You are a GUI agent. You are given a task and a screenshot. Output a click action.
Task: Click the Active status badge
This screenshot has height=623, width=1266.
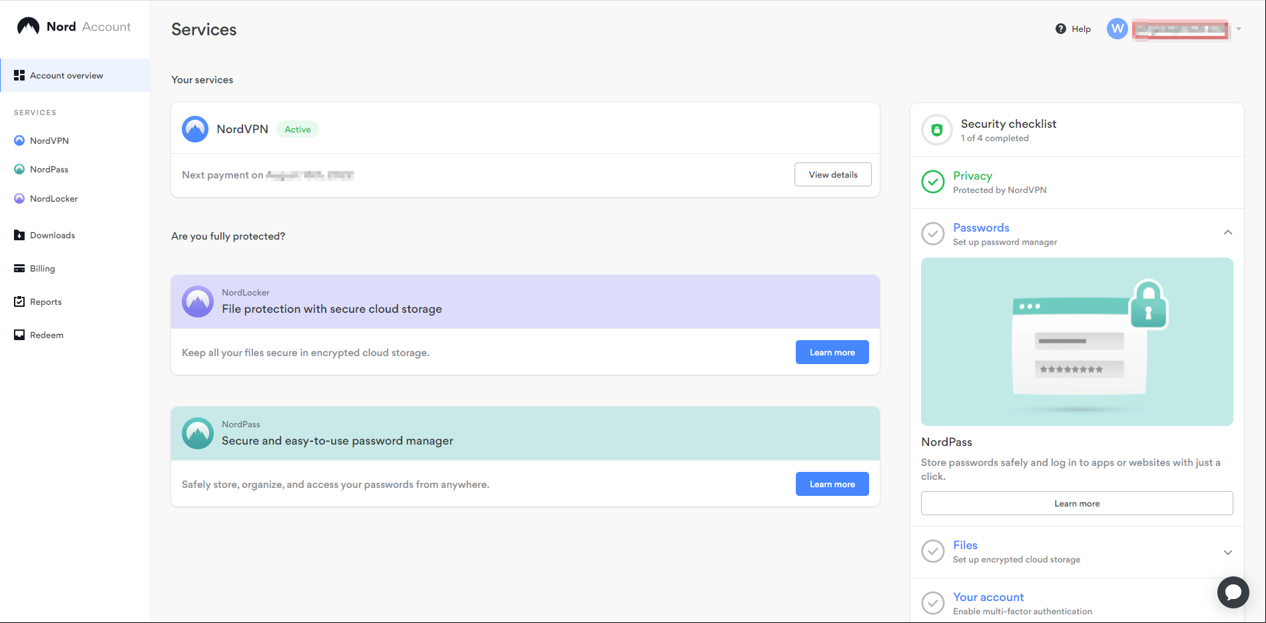298,129
